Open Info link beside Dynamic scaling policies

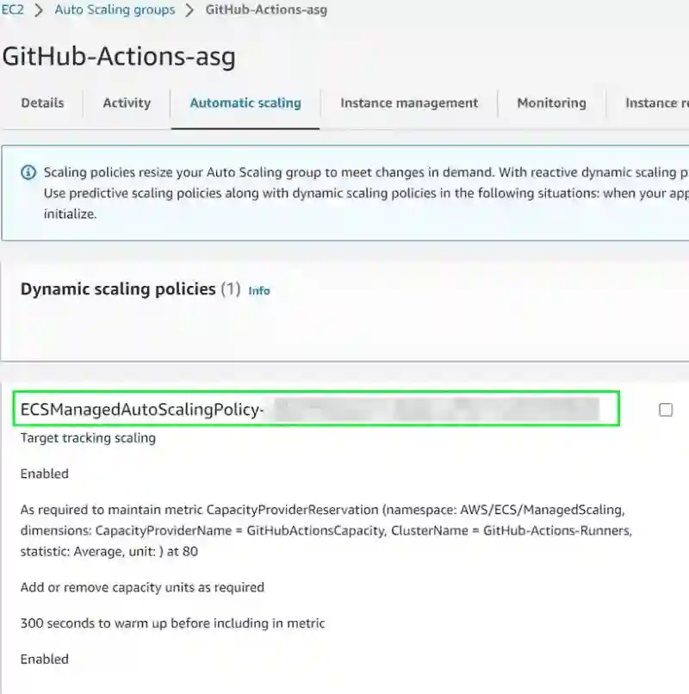click(x=259, y=291)
